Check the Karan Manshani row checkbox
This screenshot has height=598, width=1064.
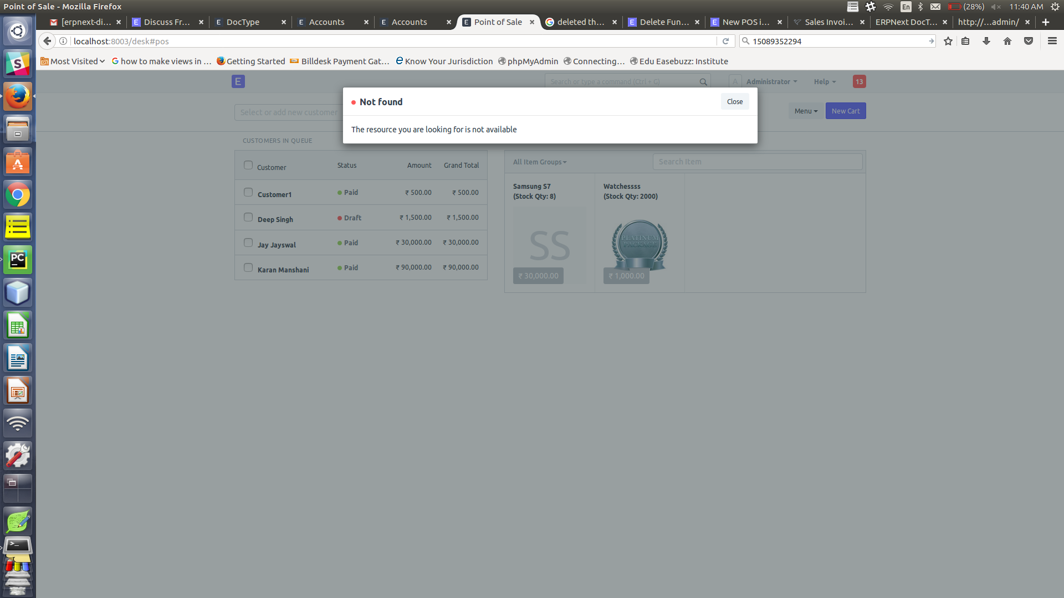[x=248, y=267]
